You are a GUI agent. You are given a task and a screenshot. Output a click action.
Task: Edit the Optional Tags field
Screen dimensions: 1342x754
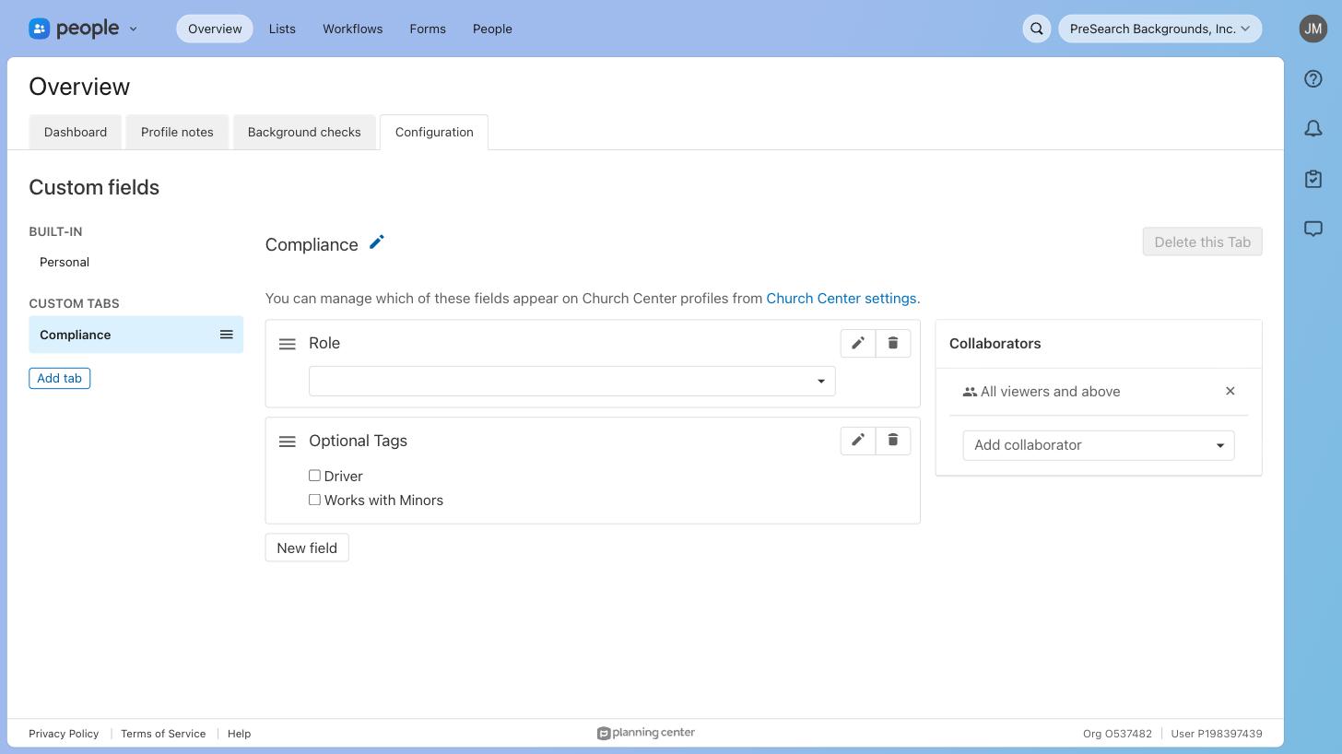point(858,441)
